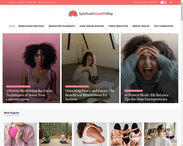Select the Home nav item
This screenshot has width=183, height=146.
pyautogui.click(x=12, y=26)
